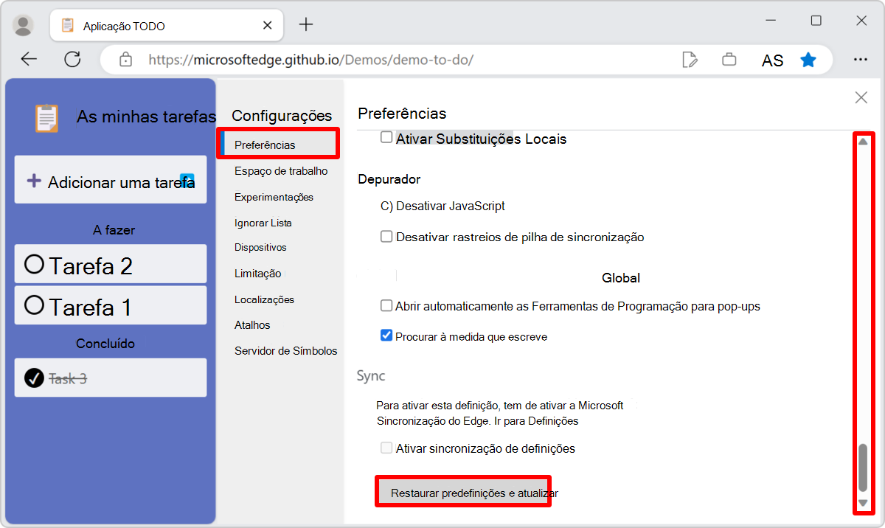Image resolution: width=885 pixels, height=528 pixels.
Task: Open the browser more options menu
Action: (861, 60)
